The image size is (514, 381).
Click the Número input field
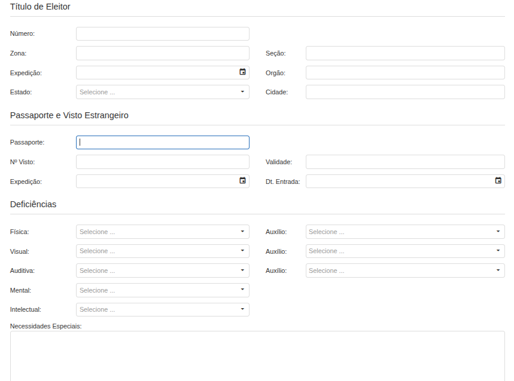[x=162, y=33]
